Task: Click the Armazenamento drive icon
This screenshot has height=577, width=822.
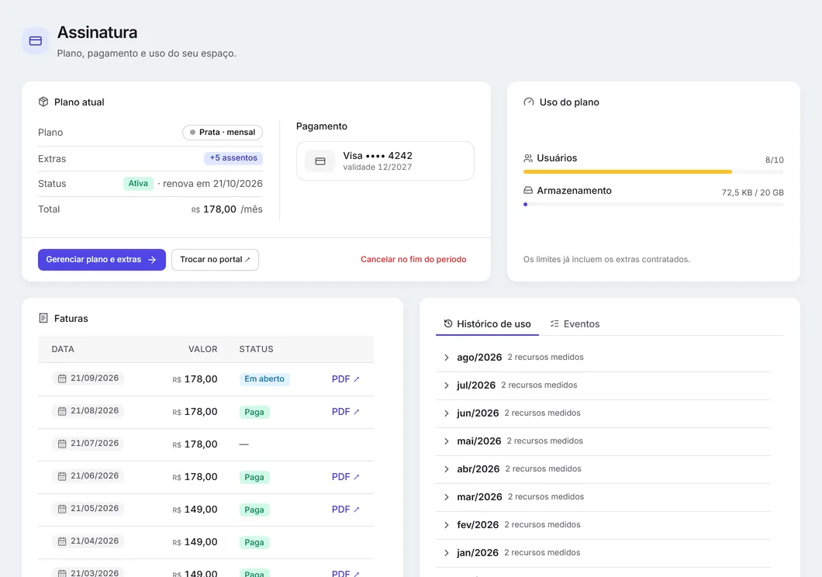Action: pyautogui.click(x=528, y=190)
